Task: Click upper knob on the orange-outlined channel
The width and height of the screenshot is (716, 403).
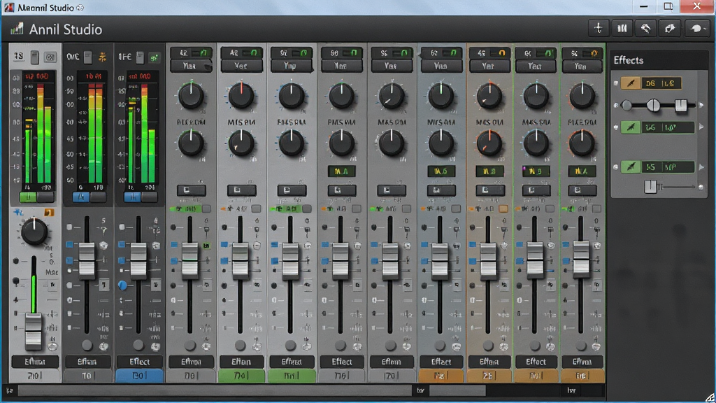Action: (489, 97)
